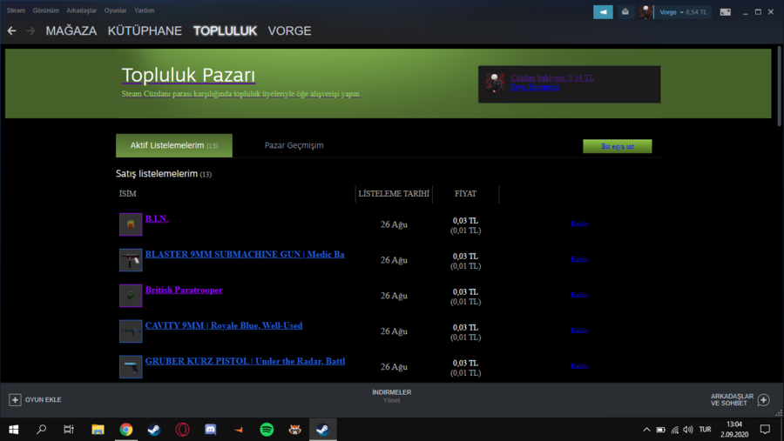The height and width of the screenshot is (441, 784).
Task: Open the B.I.N. item link
Action: click(157, 218)
